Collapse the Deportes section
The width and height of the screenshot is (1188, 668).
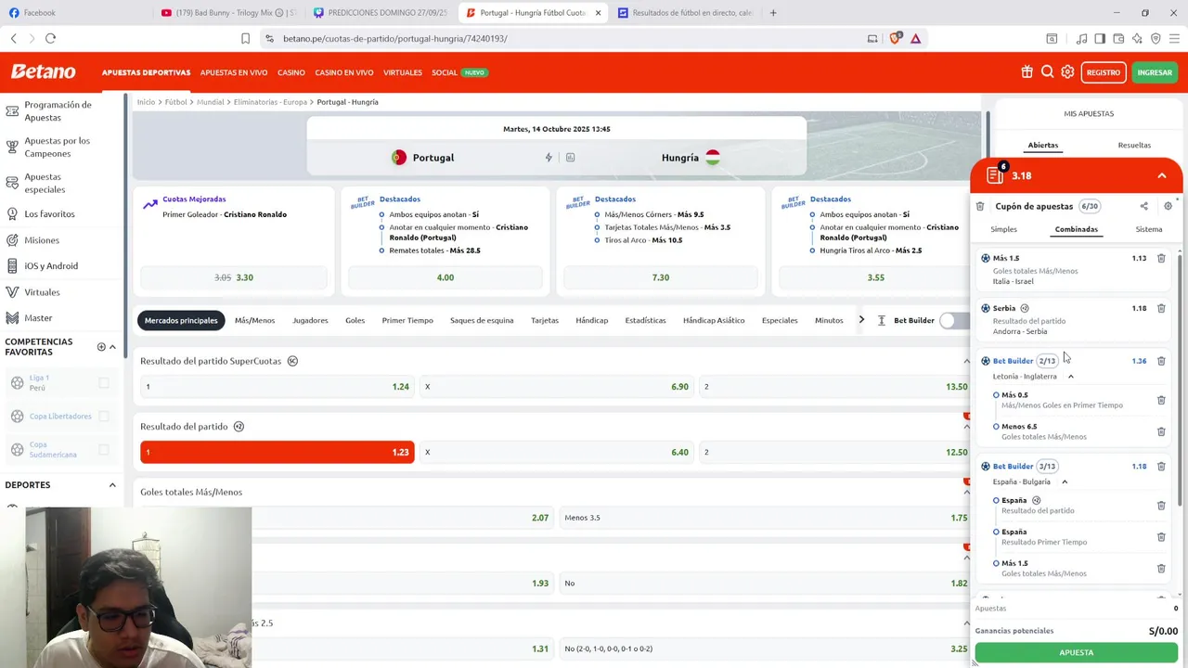pyautogui.click(x=112, y=485)
